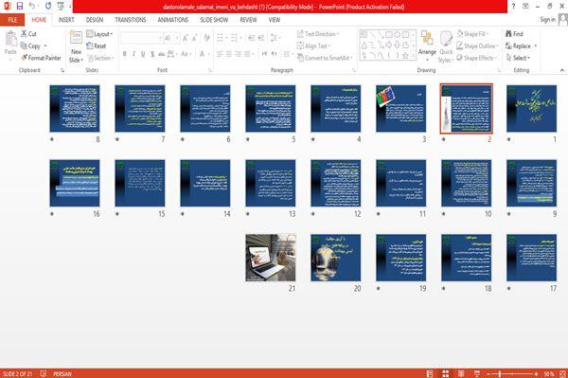568x378 pixels.
Task: Click Reading View icon in status bar
Action: (461, 373)
